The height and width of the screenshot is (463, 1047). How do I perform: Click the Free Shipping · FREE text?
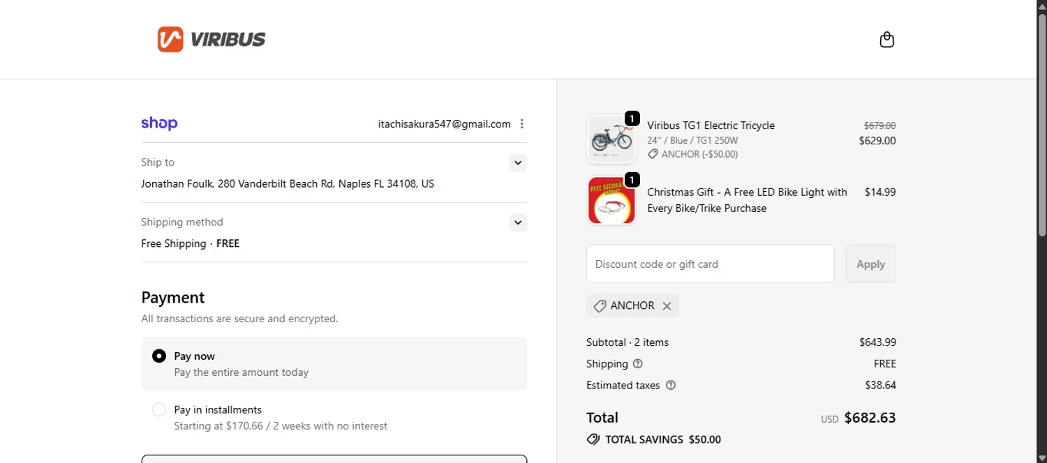pos(190,243)
